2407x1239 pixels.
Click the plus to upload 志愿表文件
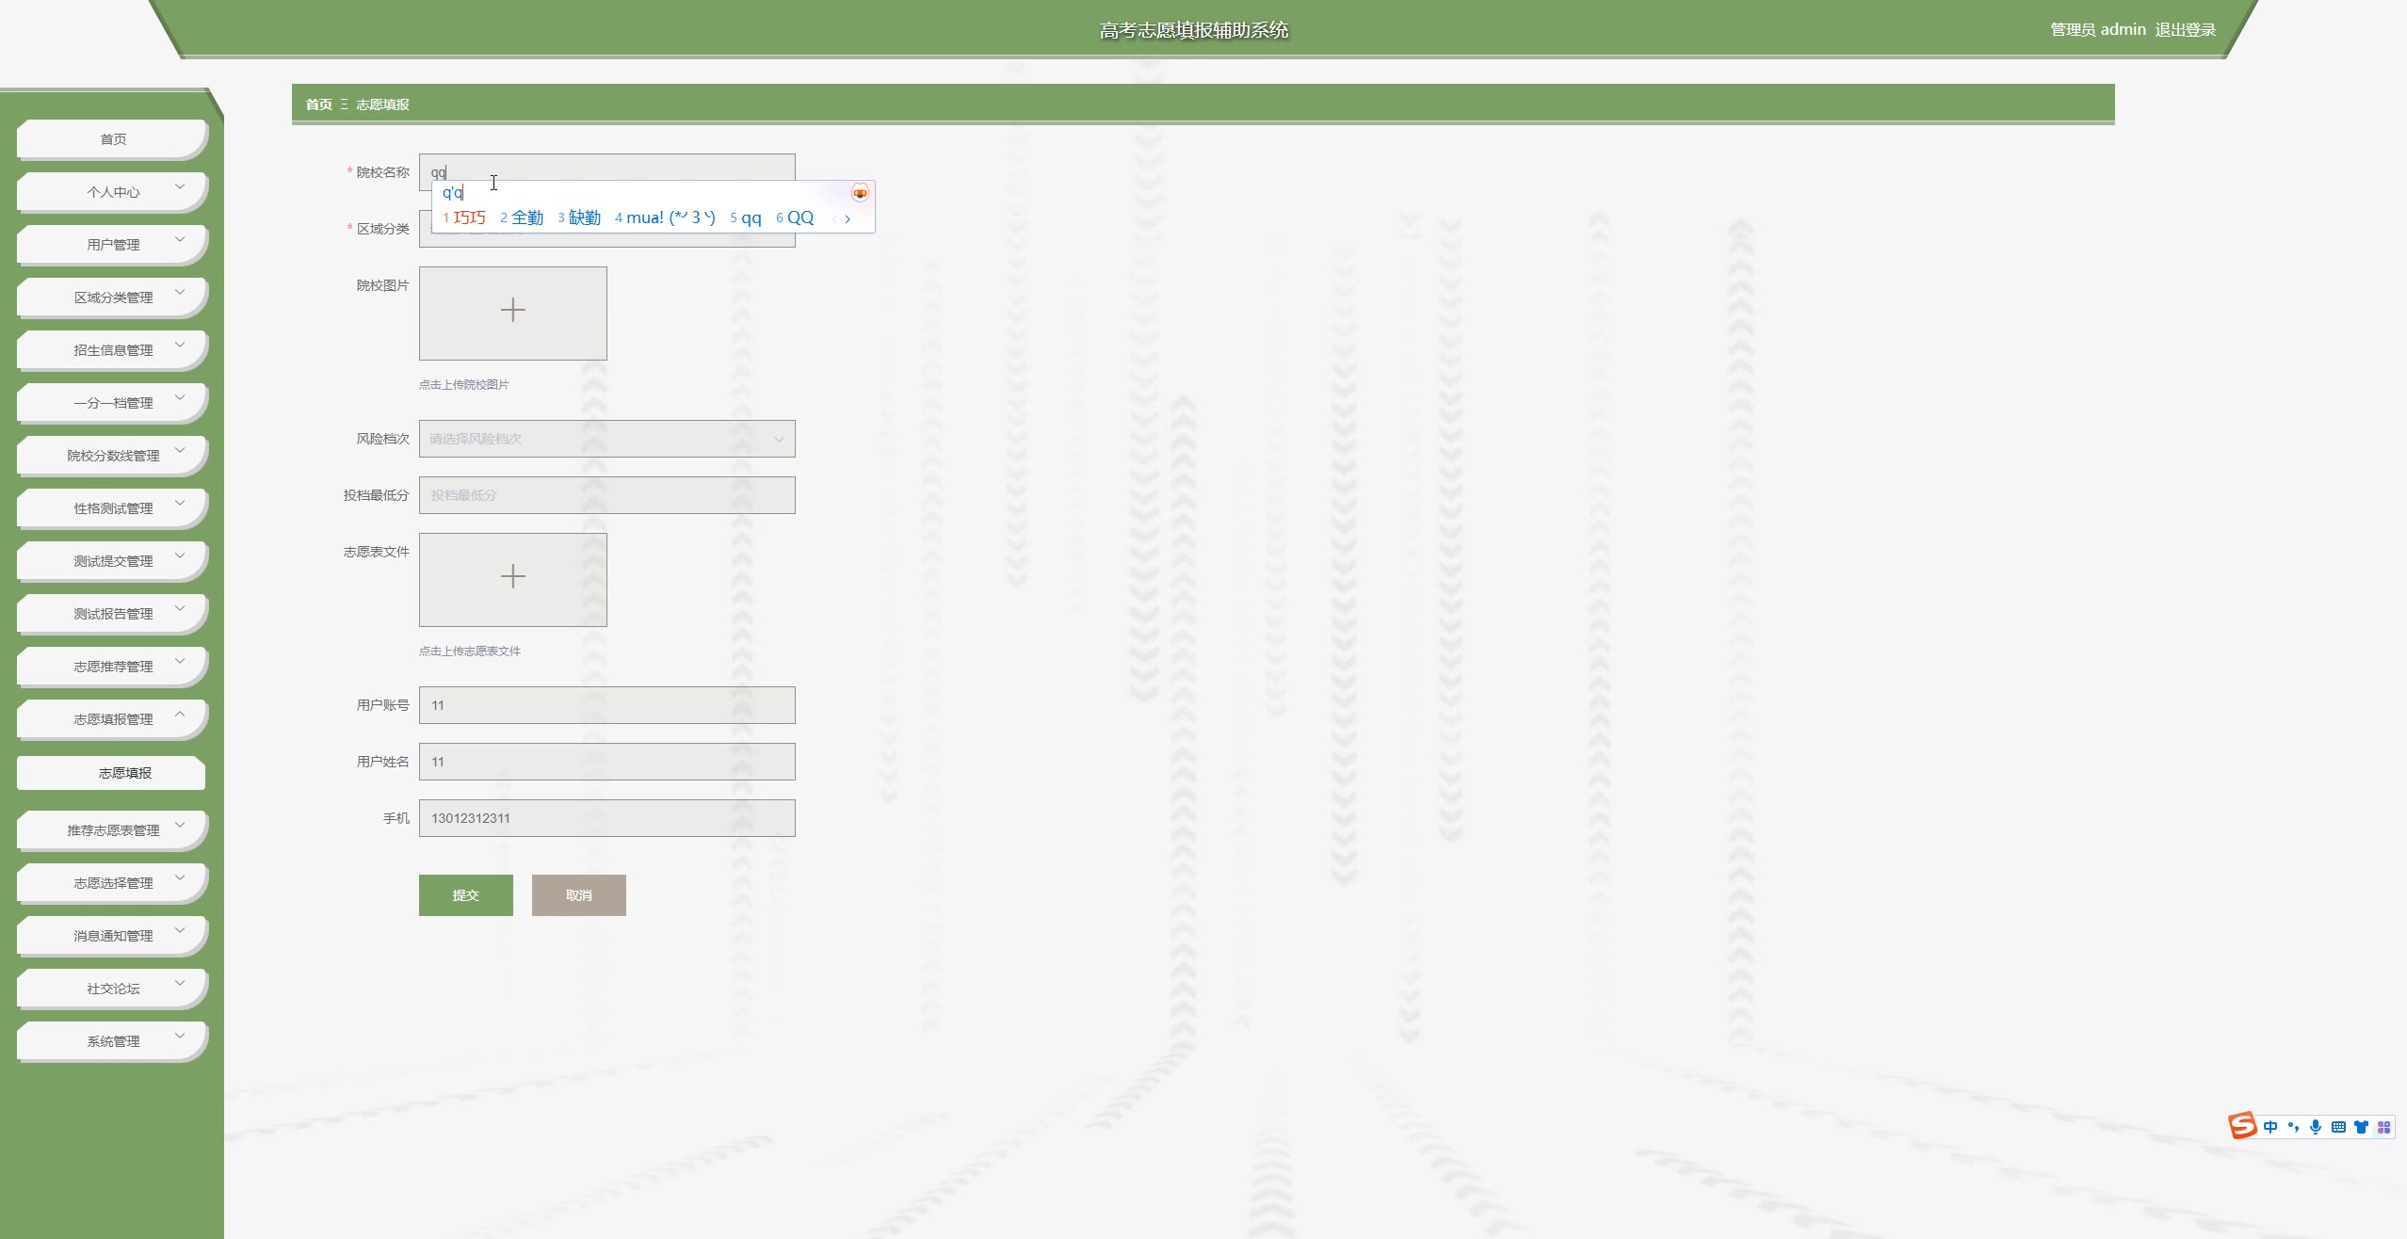point(513,576)
